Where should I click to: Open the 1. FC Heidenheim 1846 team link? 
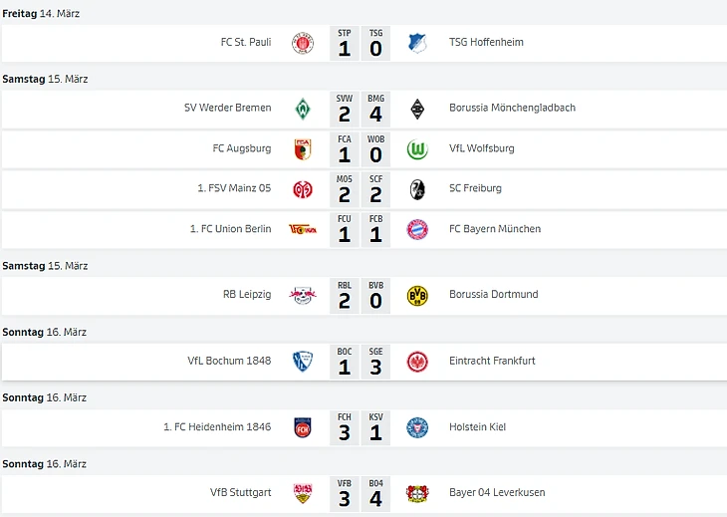coord(217,427)
